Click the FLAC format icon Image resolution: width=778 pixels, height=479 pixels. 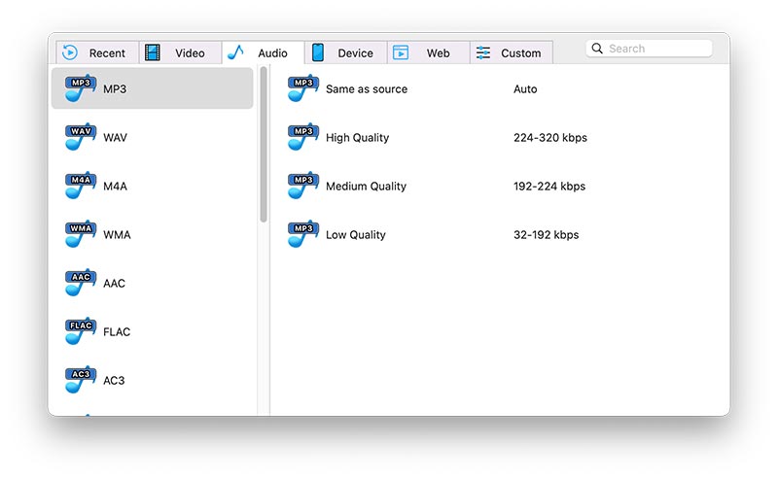click(81, 331)
